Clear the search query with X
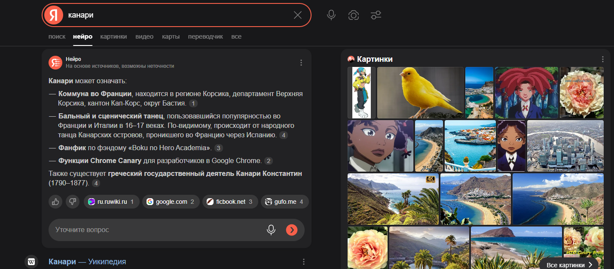This screenshot has width=614, height=269. coord(298,15)
